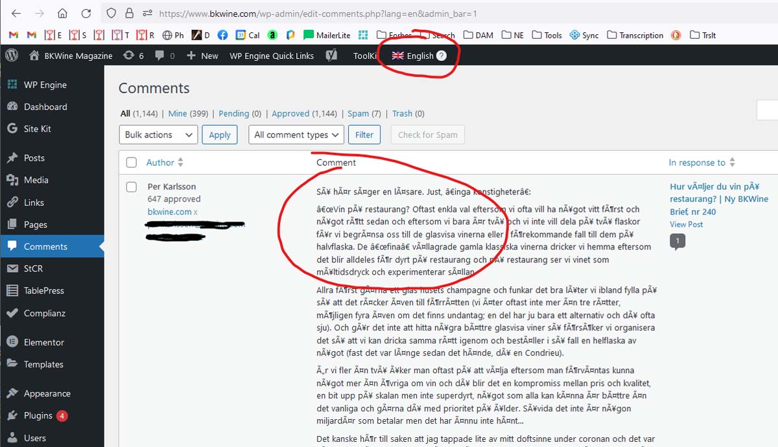Sort comments by Author column
The width and height of the screenshot is (778, 447).
pos(165,163)
